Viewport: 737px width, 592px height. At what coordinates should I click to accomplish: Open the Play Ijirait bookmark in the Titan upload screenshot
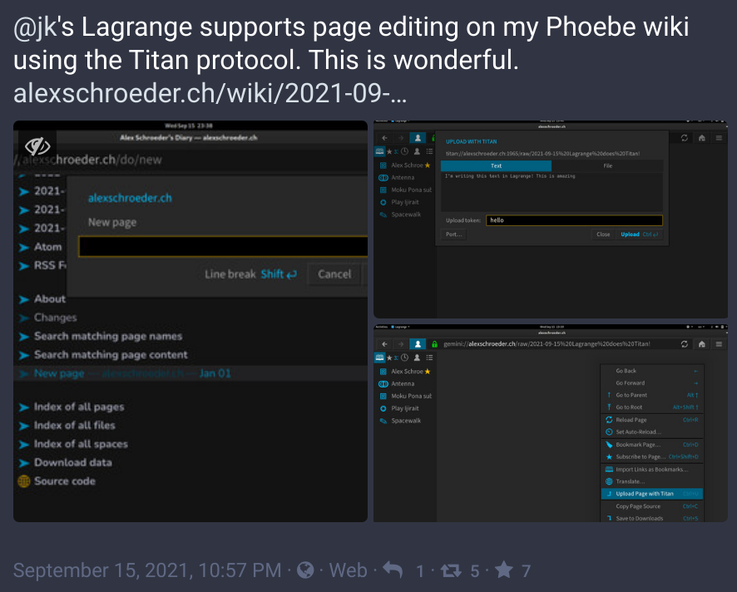point(405,203)
